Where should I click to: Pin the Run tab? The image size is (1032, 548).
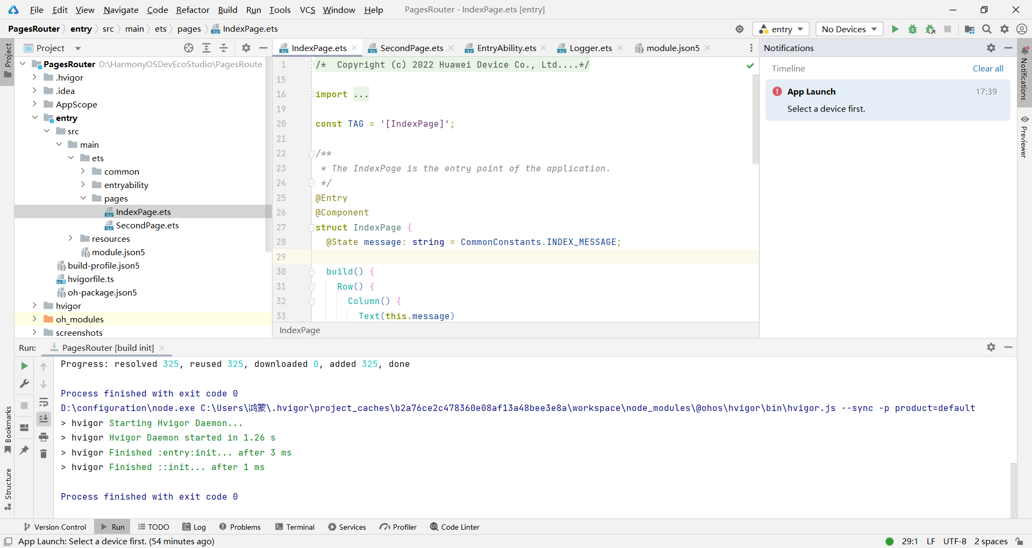tap(24, 450)
